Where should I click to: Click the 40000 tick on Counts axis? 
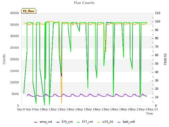pos(15,13)
